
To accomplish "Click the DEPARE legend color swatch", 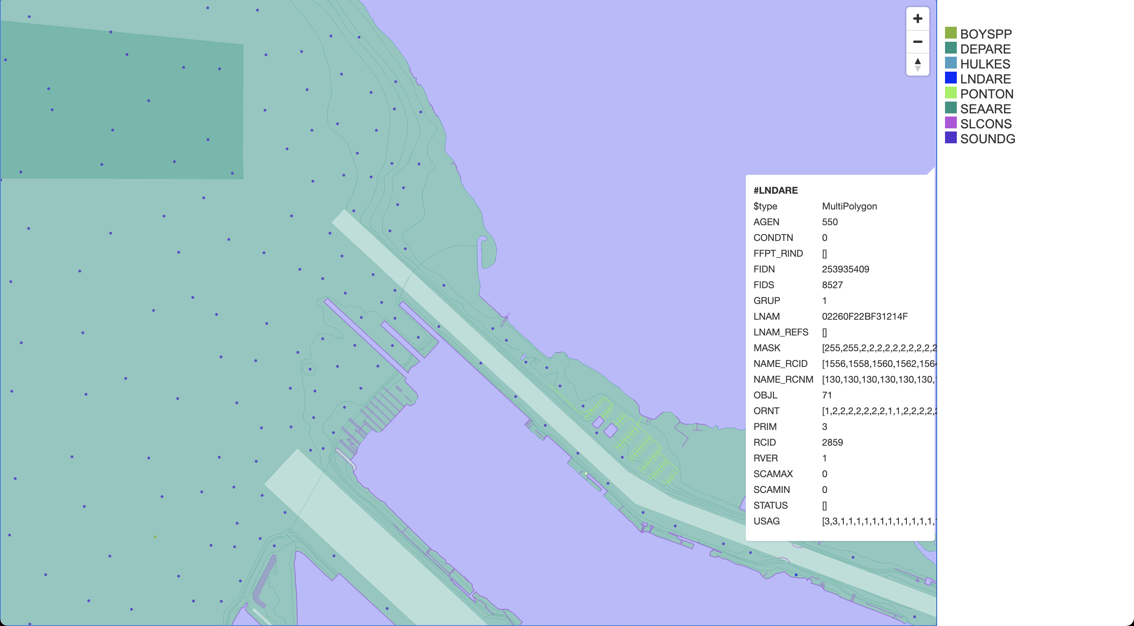I will pos(951,48).
